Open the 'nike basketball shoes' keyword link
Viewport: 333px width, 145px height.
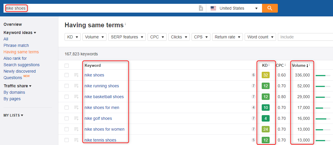104,97
